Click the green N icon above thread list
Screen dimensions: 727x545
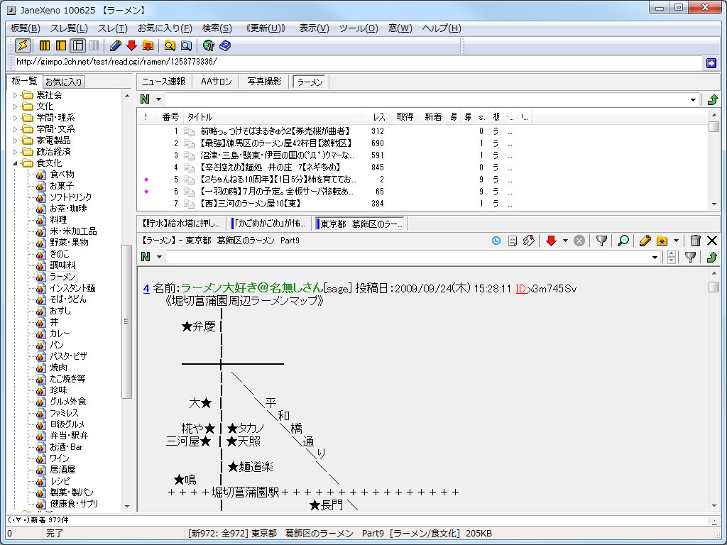[145, 99]
